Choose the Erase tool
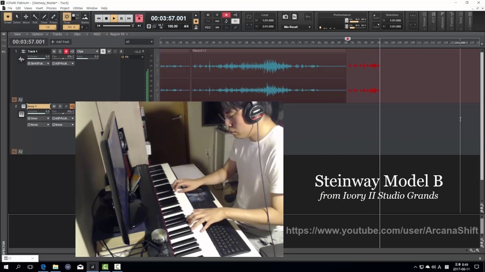The height and width of the screenshot is (272, 485). point(53,17)
